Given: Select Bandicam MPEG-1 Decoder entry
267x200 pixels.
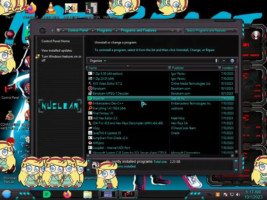Looking at the screenshot, I should pyautogui.click(x=111, y=93).
